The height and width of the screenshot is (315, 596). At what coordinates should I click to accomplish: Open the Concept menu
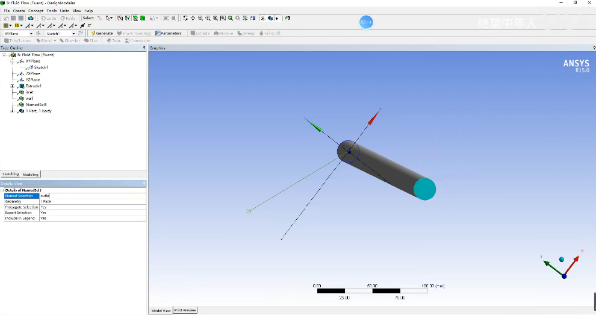click(x=36, y=11)
